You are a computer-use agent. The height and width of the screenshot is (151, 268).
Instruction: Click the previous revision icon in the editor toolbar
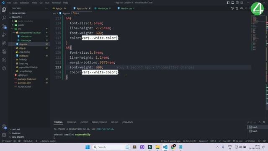pos(241,8)
